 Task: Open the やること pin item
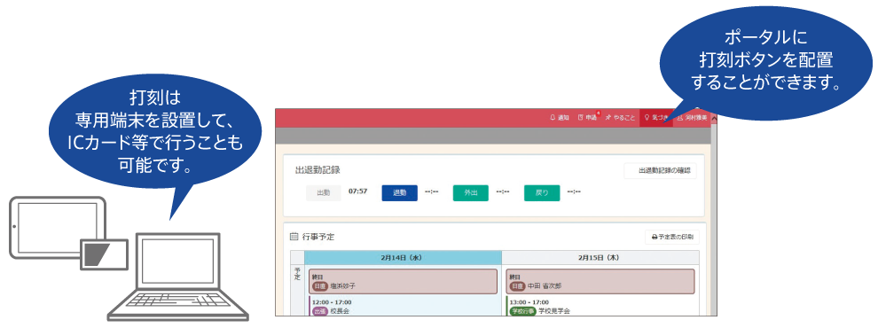pyautogui.click(x=621, y=118)
